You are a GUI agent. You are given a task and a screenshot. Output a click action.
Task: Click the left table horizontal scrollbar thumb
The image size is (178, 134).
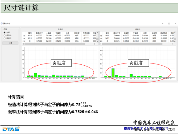point(55,44)
